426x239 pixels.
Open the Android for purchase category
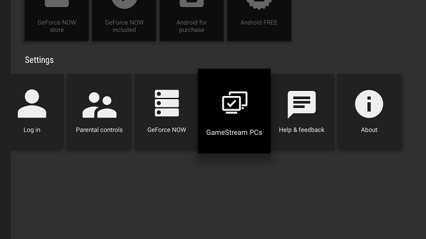pos(191,20)
